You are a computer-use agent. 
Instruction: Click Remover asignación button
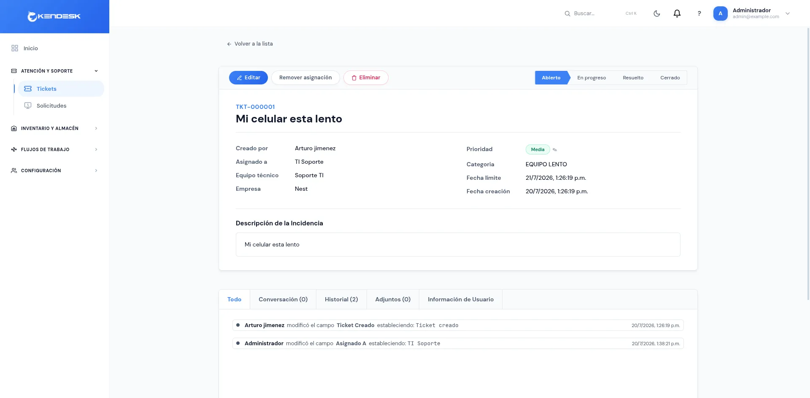coord(305,78)
